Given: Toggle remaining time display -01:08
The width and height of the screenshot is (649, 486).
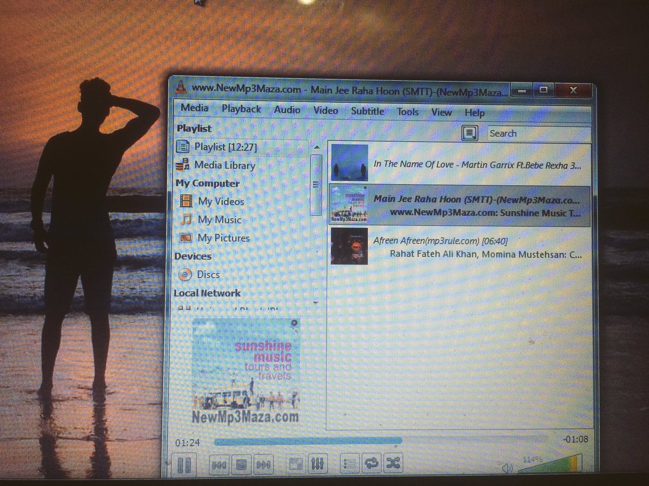Looking at the screenshot, I should pyautogui.click(x=575, y=439).
